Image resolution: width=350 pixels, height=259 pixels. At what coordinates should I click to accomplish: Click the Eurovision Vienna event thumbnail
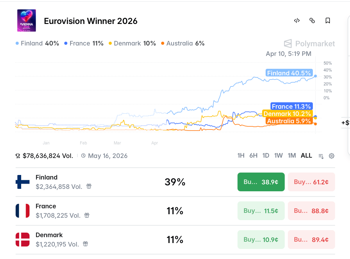point(27,21)
